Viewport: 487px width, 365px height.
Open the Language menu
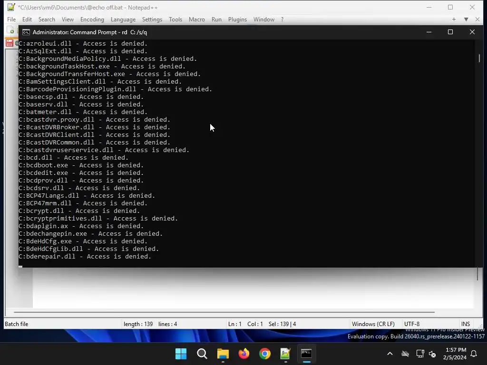click(123, 19)
